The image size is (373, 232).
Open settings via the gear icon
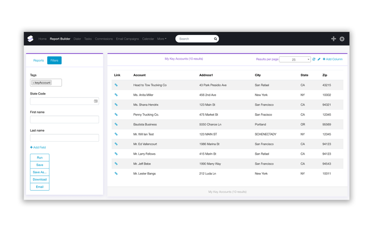tap(342, 39)
